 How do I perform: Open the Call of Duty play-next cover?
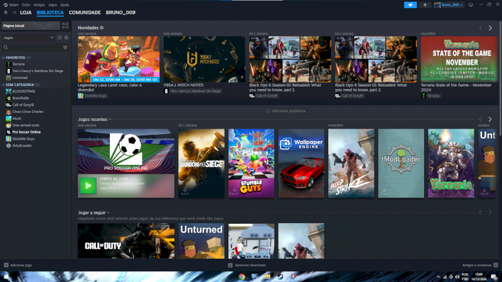[126, 241]
